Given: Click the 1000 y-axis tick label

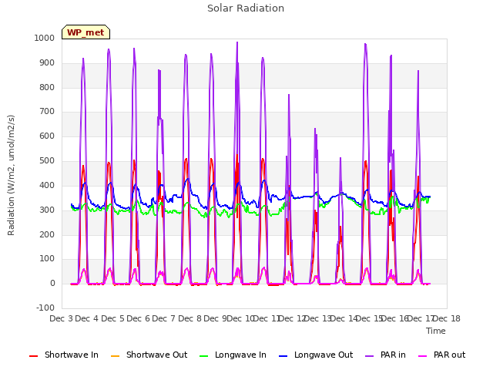Looking at the screenshot, I should coord(45,38).
